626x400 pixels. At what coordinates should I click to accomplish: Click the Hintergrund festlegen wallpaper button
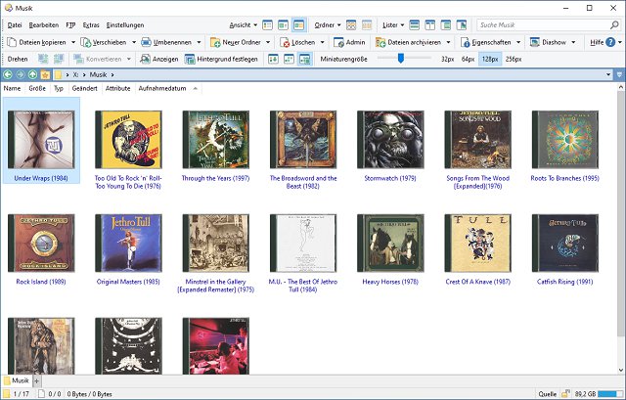tap(221, 59)
